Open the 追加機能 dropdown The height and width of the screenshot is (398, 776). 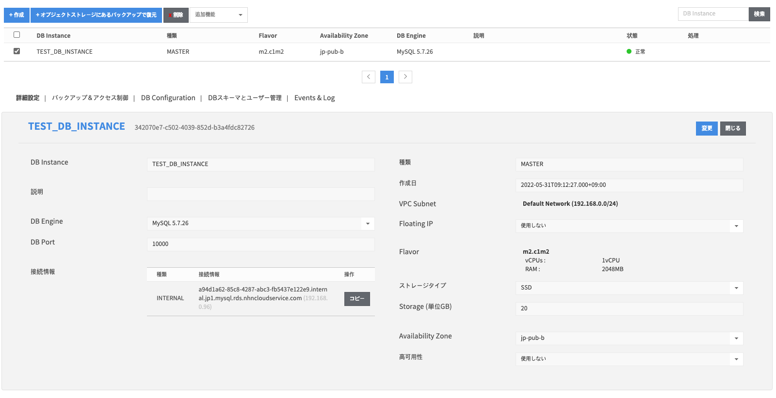click(219, 15)
